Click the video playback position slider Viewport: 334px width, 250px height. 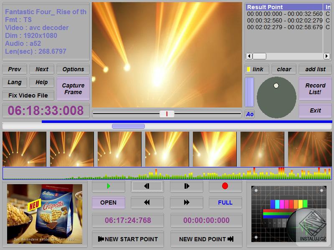(x=167, y=113)
